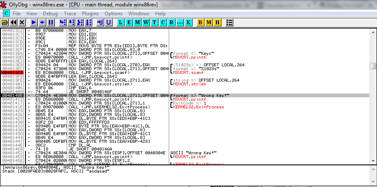Image resolution: width=377 pixels, height=187 pixels.
Task: Open the Windows menu
Action: coord(139,14)
